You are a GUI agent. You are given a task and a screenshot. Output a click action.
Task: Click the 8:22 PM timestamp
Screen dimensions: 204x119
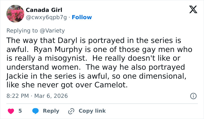tap(18, 95)
